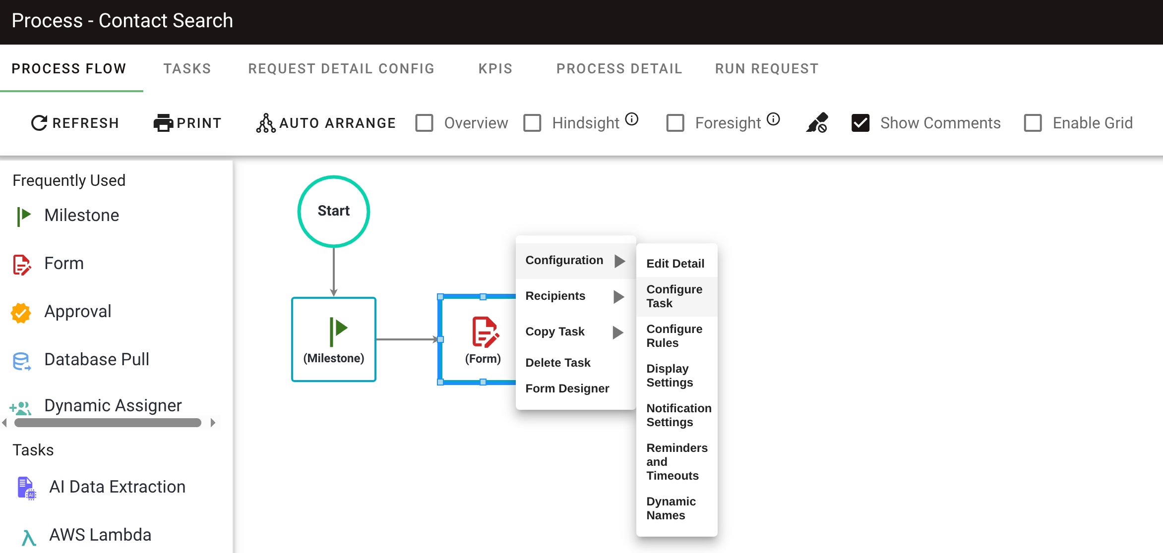Select the Milestone flag icon in sidebar

click(22, 215)
